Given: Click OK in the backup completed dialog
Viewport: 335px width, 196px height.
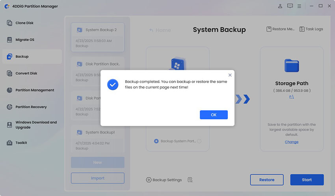Looking at the screenshot, I should pos(214,115).
